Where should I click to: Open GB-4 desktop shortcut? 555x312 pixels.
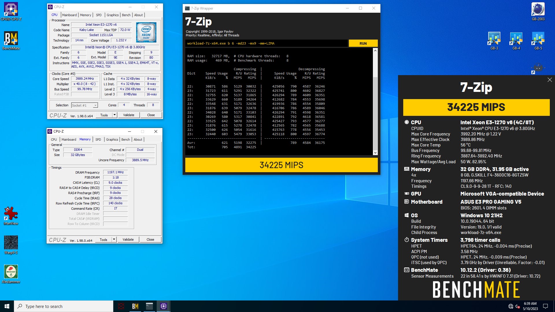[516, 41]
